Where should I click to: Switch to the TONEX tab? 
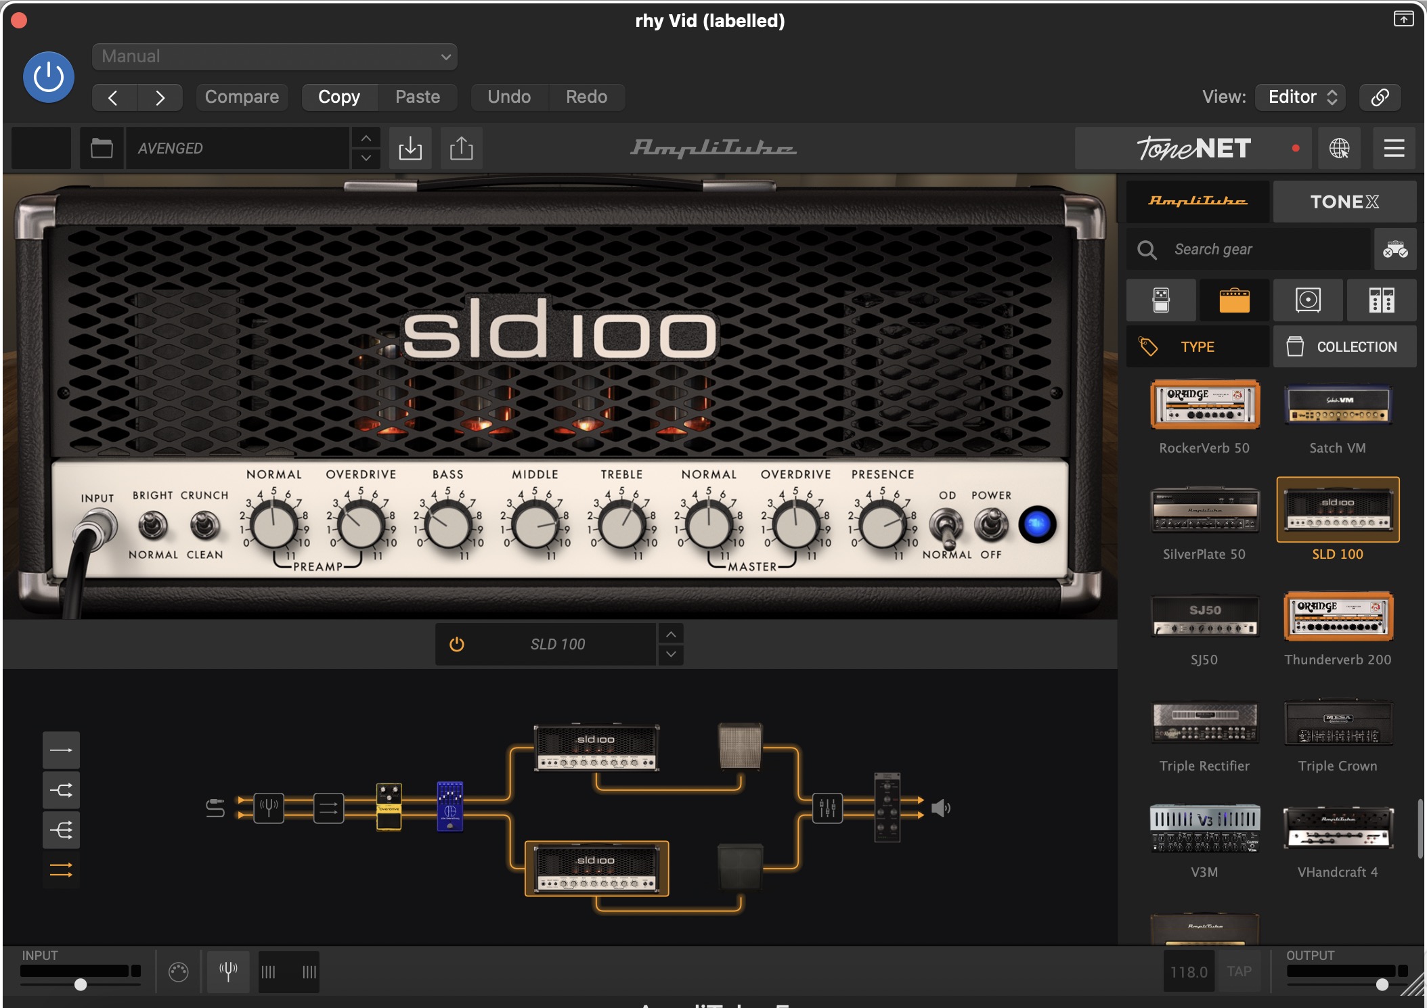coord(1344,202)
